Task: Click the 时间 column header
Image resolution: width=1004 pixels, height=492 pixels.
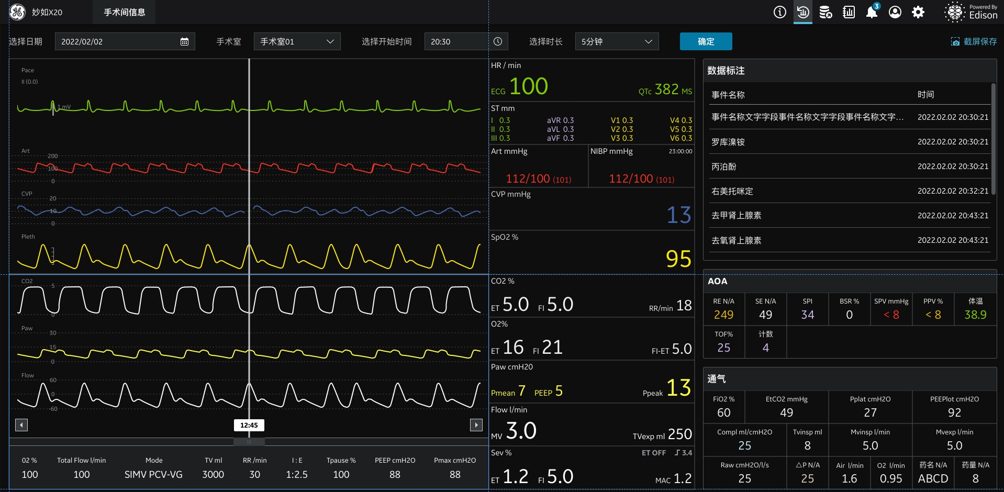Action: (925, 94)
